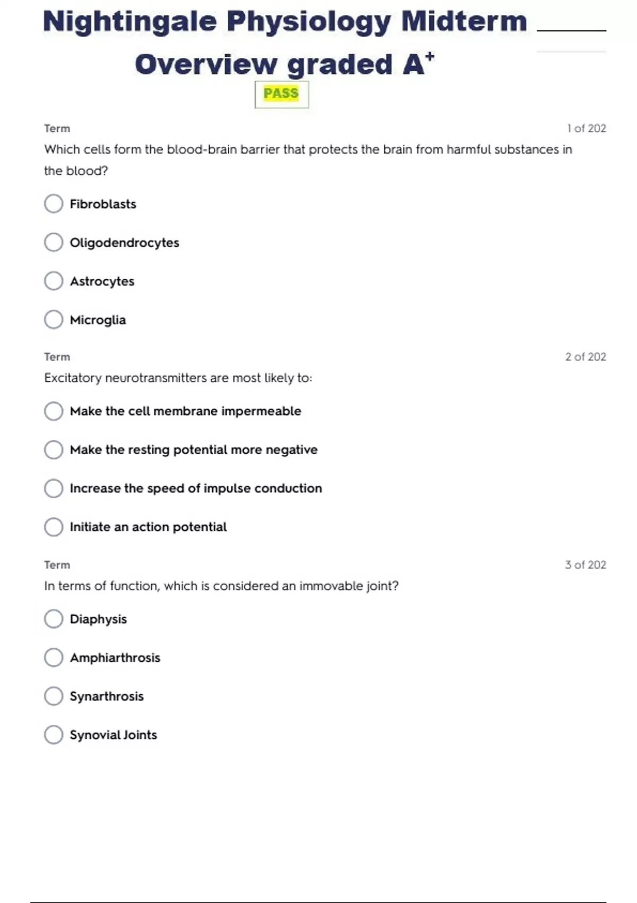The image size is (637, 903).
Task: Choose 'Initiate an action potential' option
Action: tap(54, 527)
